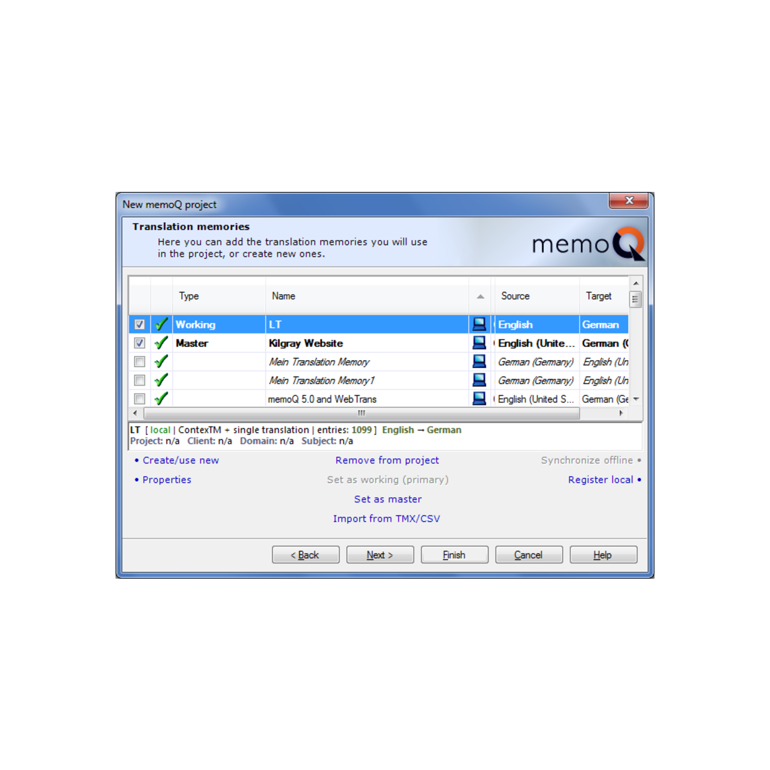
Task: Click the right arrow of the horizontal scrollbar
Action: [x=622, y=413]
